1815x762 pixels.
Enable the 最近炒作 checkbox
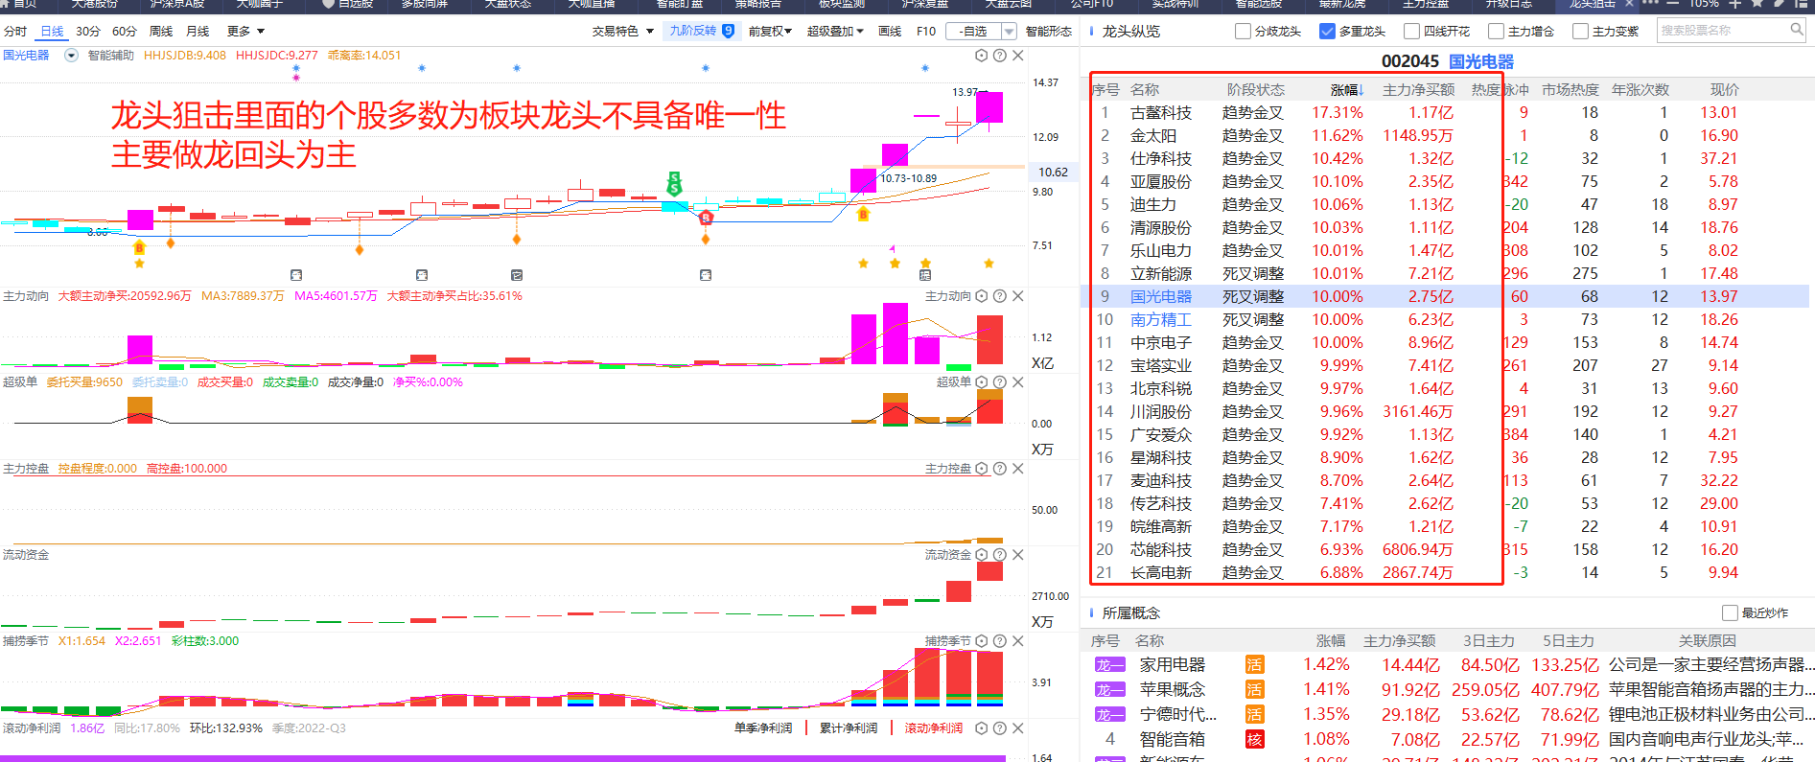(1730, 613)
